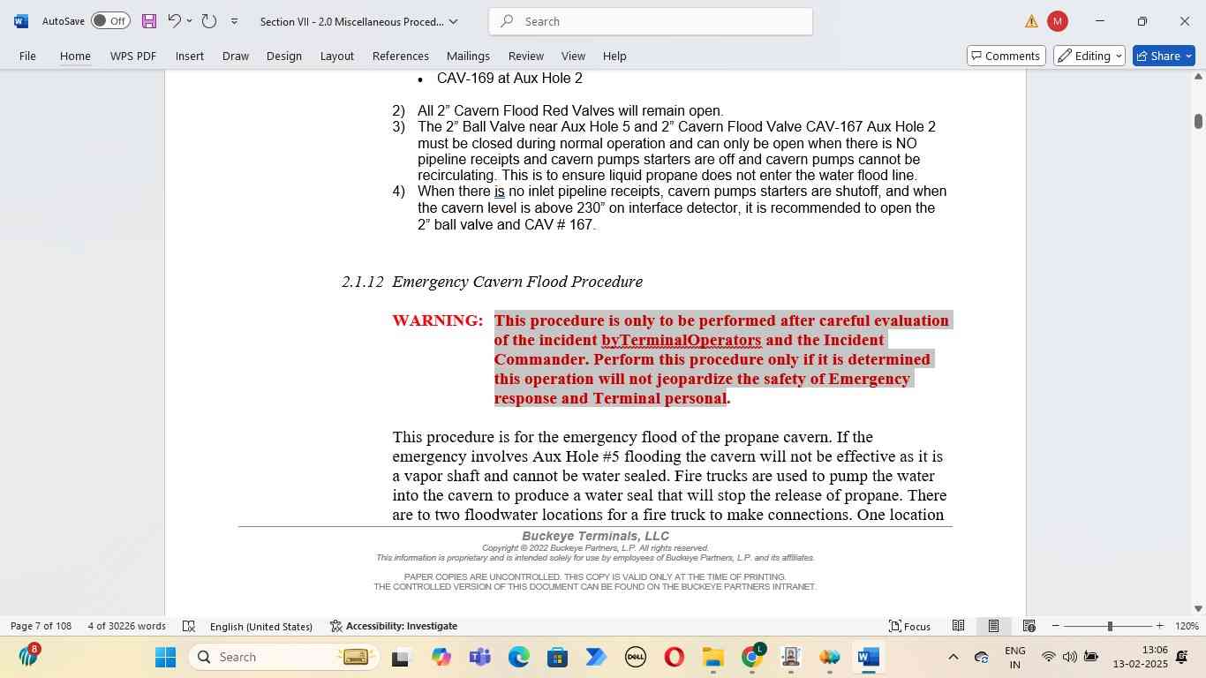This screenshot has height=678, width=1206.
Task: Customize the Quick Access Toolbar
Action: [x=234, y=21]
